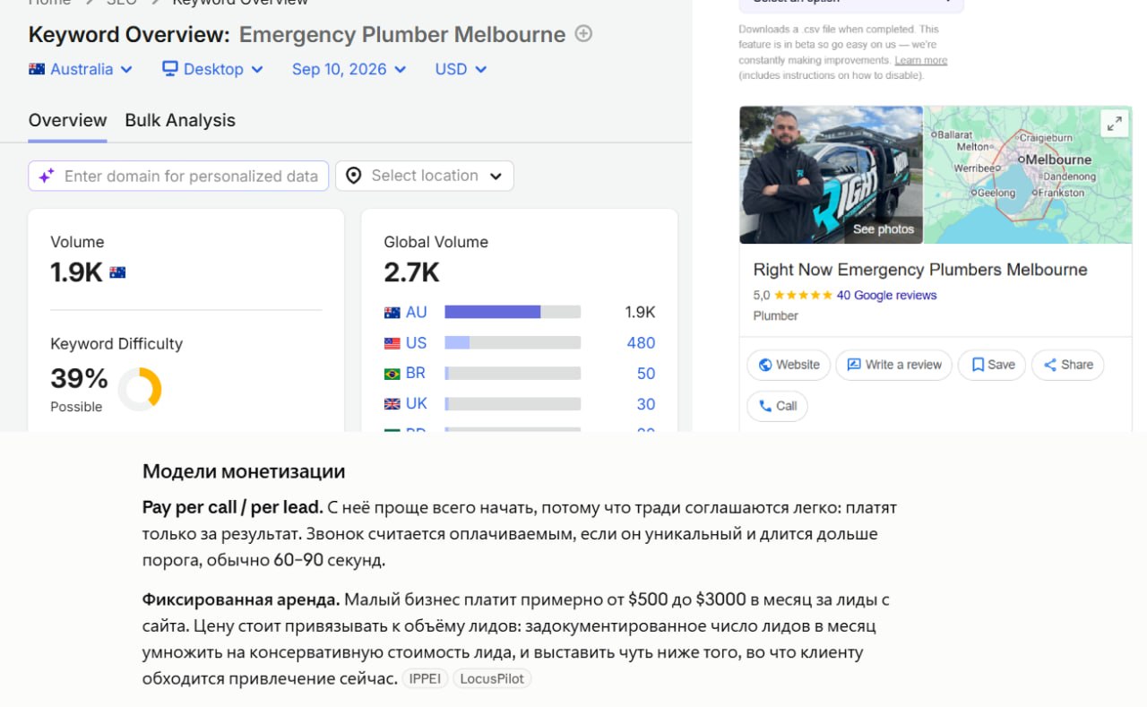
Task: Open the 40 Google reviews link
Action: (x=886, y=295)
